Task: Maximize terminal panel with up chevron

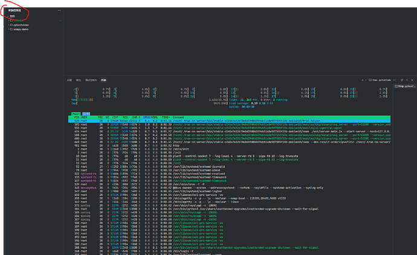Action: tap(407, 80)
